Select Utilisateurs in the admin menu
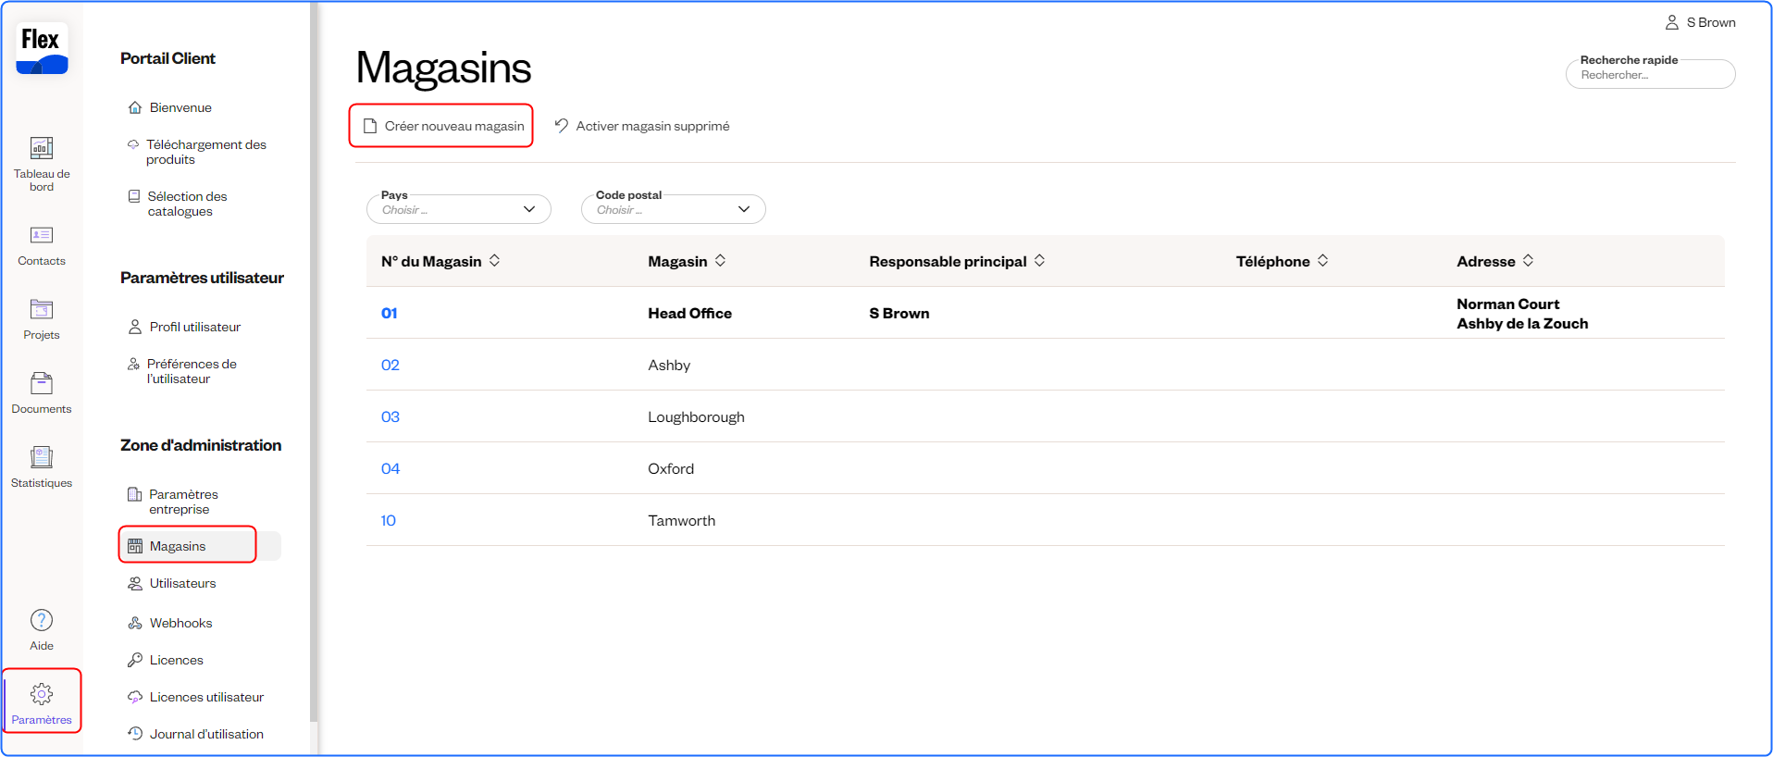1773x757 pixels. (x=182, y=584)
